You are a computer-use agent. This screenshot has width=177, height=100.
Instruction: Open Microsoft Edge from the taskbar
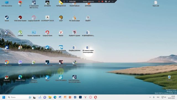coord(55,97)
